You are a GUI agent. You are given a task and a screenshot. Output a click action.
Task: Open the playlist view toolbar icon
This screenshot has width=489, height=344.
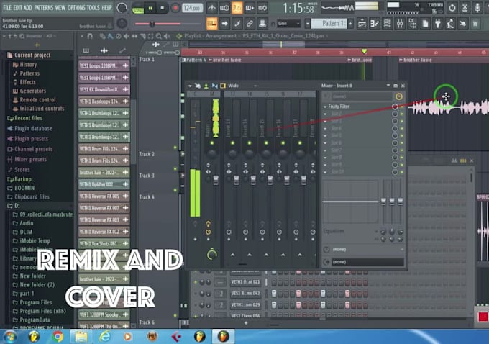tap(362, 24)
